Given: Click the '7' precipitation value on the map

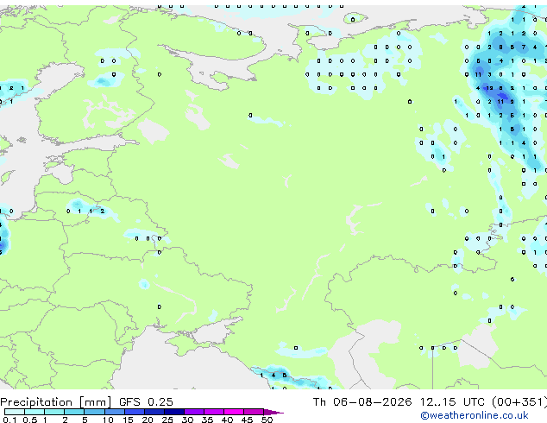Looking at the screenshot, I should [524, 47].
